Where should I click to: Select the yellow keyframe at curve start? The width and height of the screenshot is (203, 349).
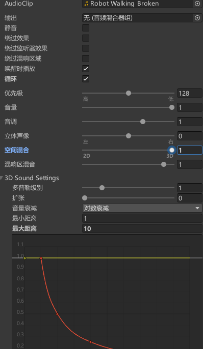[25, 258]
